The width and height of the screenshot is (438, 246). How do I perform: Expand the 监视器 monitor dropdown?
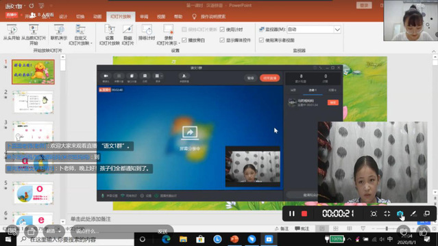[x=337, y=29]
